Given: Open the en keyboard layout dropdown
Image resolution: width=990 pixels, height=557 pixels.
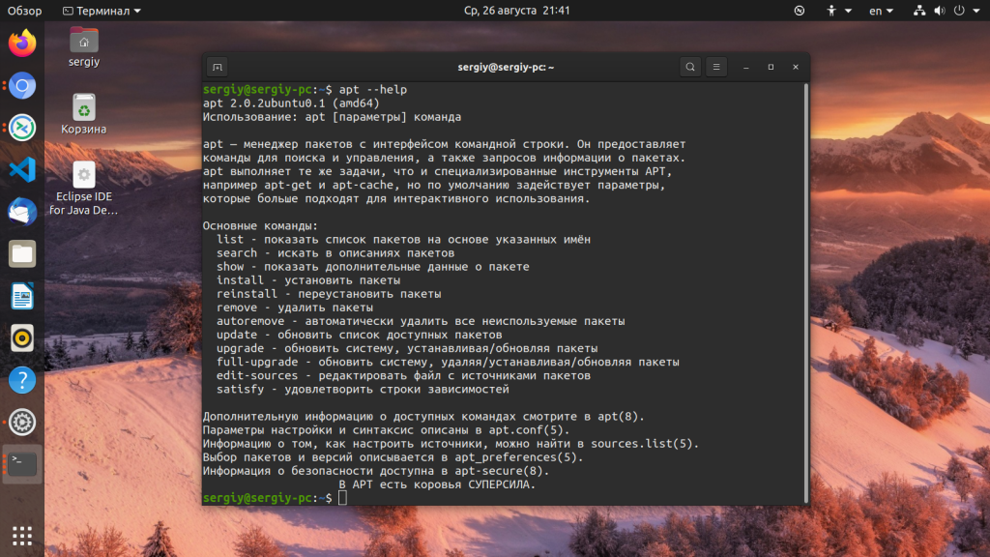Looking at the screenshot, I should [x=881, y=11].
